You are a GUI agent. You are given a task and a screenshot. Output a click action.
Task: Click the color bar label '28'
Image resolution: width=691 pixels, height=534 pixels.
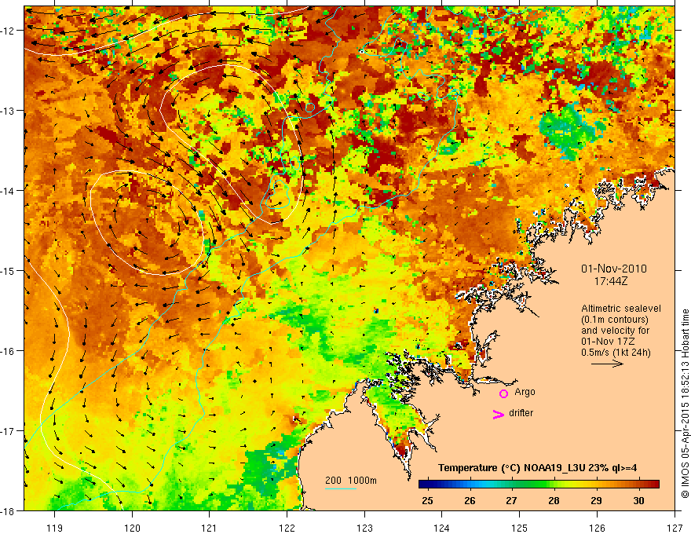pos(554,500)
